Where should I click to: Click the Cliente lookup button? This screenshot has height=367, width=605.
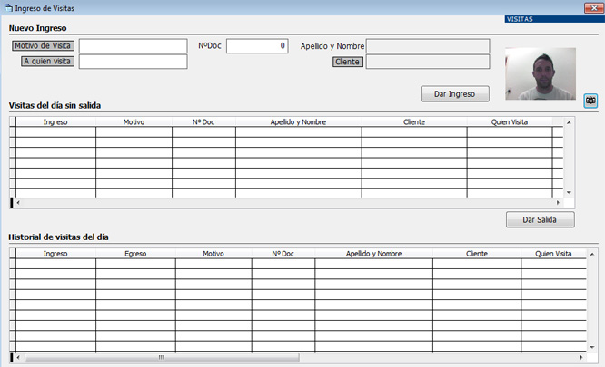pyautogui.click(x=348, y=62)
